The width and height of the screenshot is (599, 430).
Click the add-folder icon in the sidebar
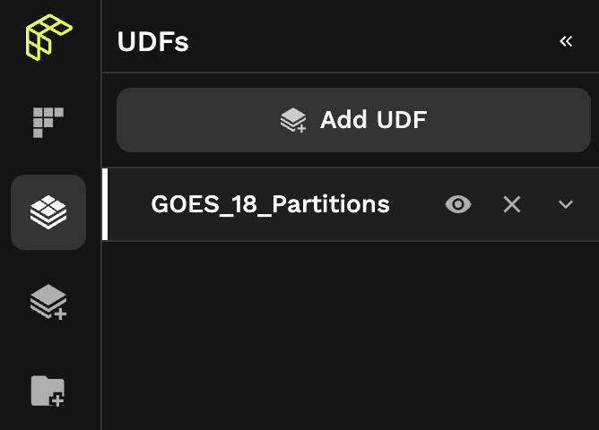coord(48,391)
